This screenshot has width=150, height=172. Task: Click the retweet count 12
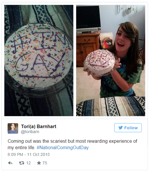28,163
